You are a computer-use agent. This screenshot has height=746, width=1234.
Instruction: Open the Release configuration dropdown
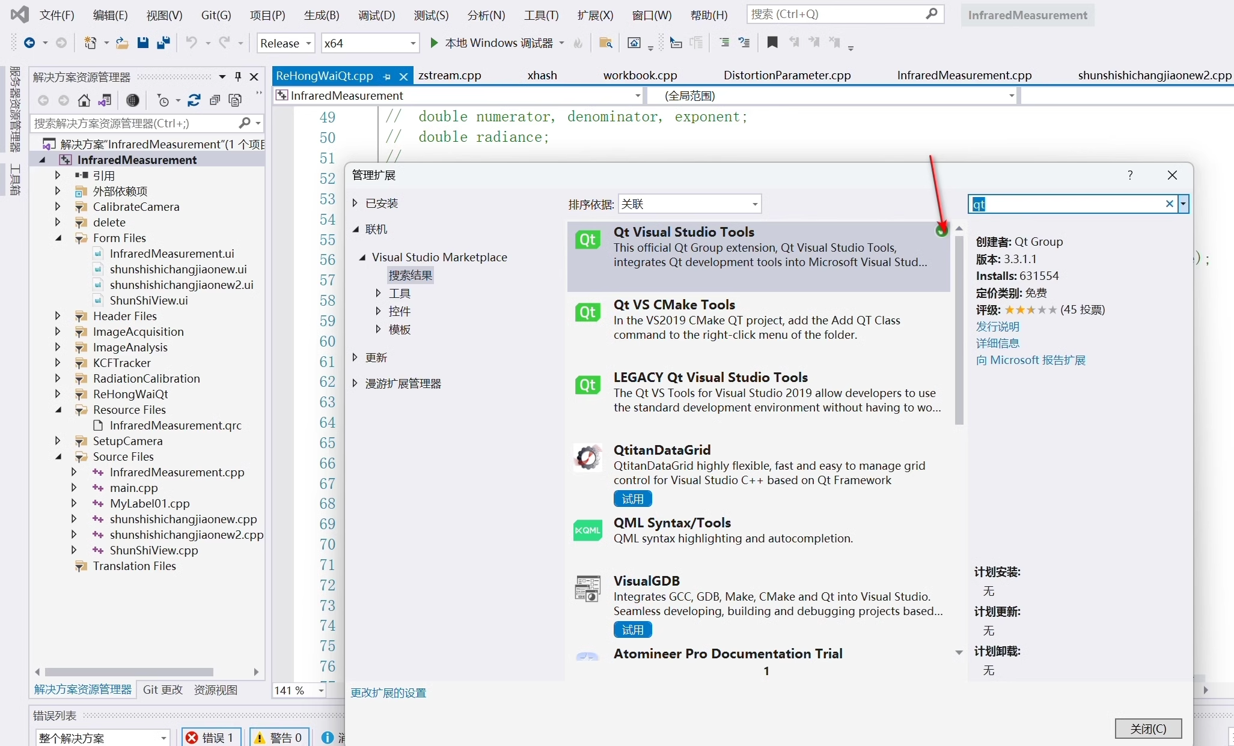(x=307, y=43)
